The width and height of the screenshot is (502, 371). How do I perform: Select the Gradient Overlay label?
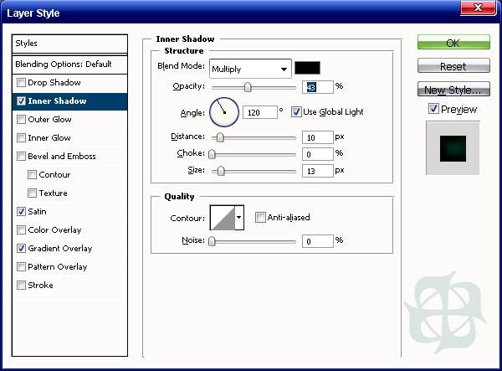60,248
